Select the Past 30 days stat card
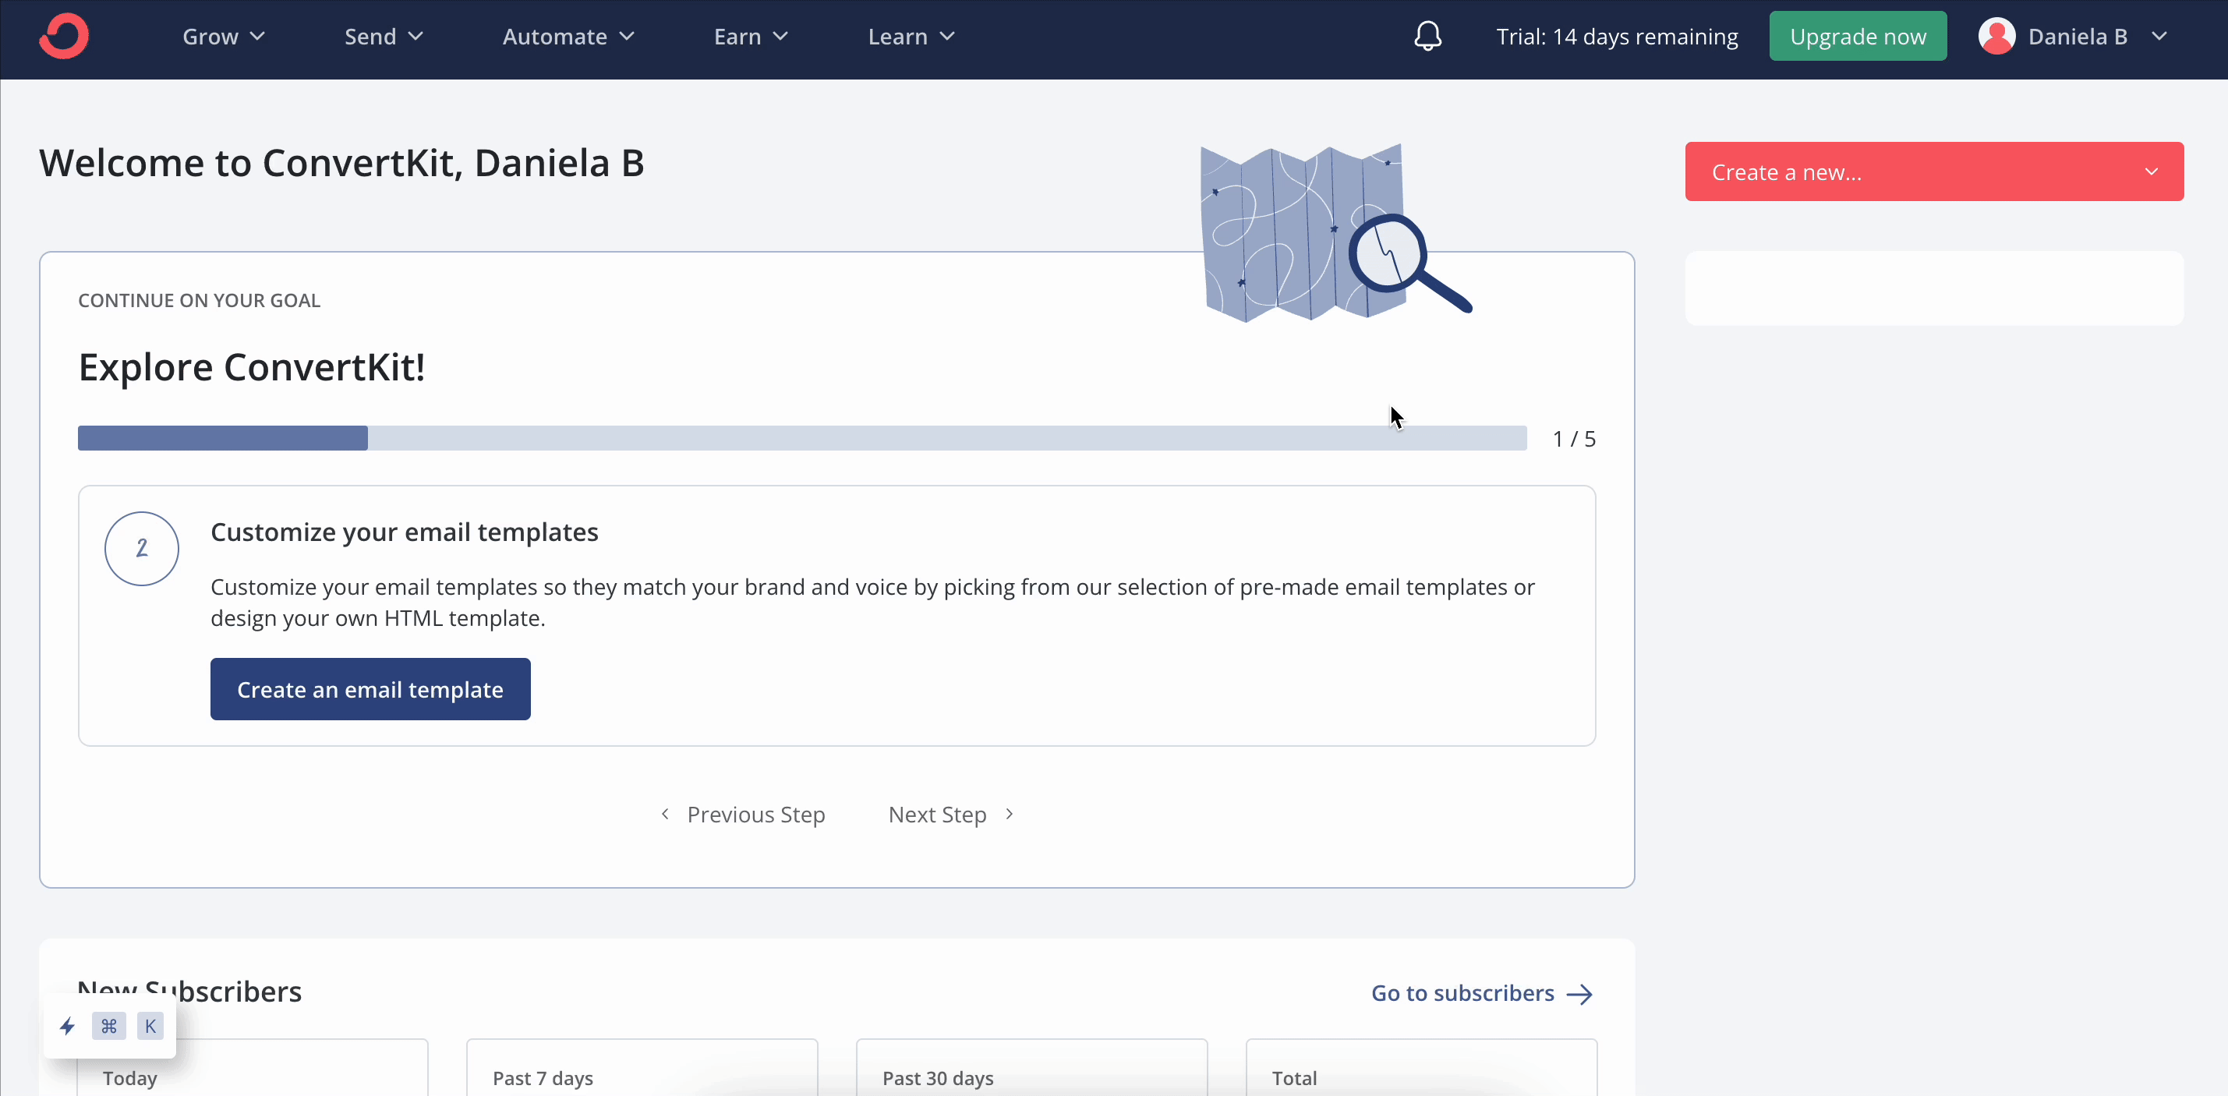The image size is (2228, 1096). [x=1032, y=1067]
